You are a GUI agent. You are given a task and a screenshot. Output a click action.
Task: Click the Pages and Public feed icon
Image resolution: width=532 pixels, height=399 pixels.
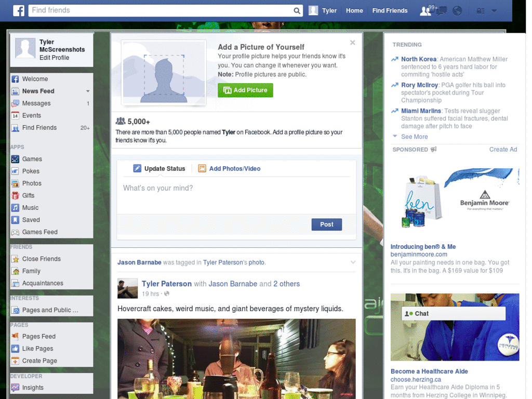click(x=15, y=310)
